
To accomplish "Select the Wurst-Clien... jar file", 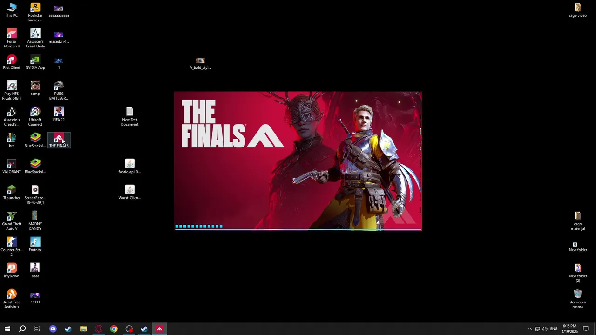I will point(129,193).
